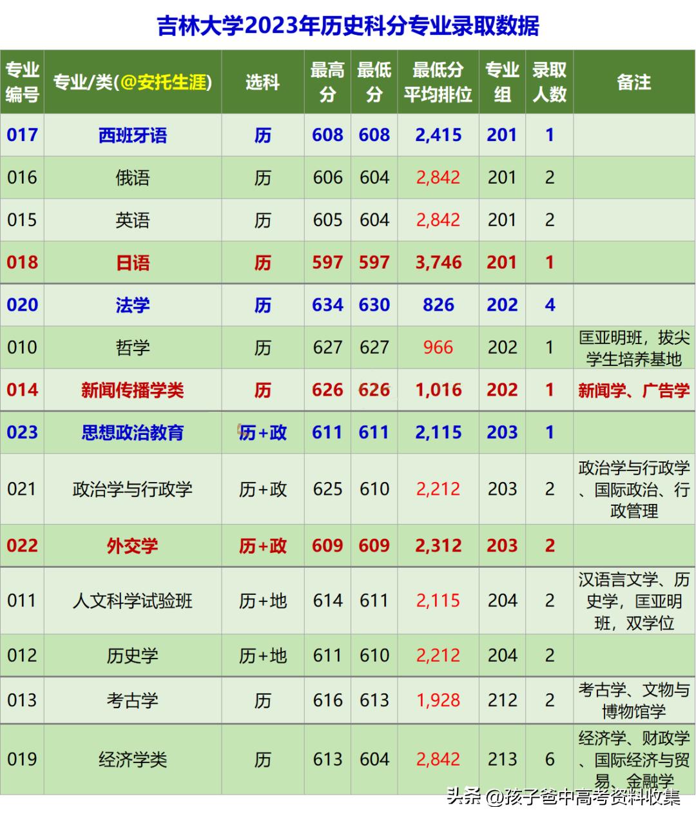Click the note 匡亚明班，拔尖学生培养基地

[634, 348]
